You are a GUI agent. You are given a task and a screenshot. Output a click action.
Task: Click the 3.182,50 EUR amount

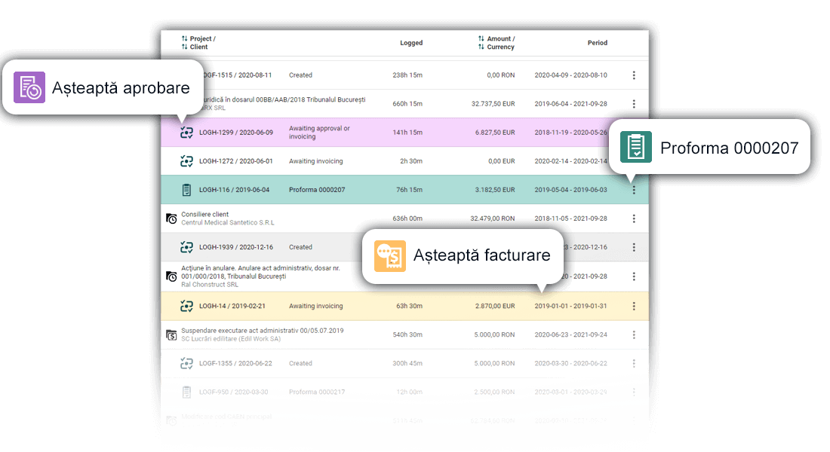point(495,190)
